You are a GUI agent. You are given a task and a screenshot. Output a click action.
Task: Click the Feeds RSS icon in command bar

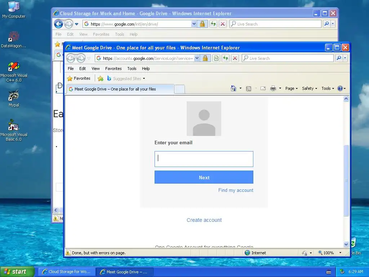pyautogui.click(x=249, y=89)
